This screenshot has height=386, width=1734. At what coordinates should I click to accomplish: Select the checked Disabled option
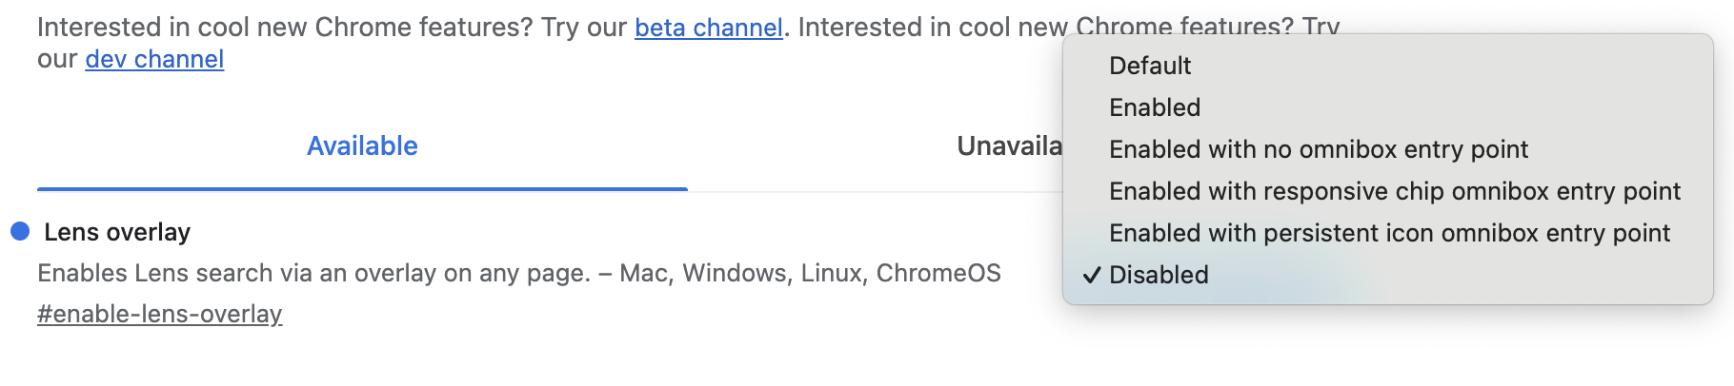1159,275
